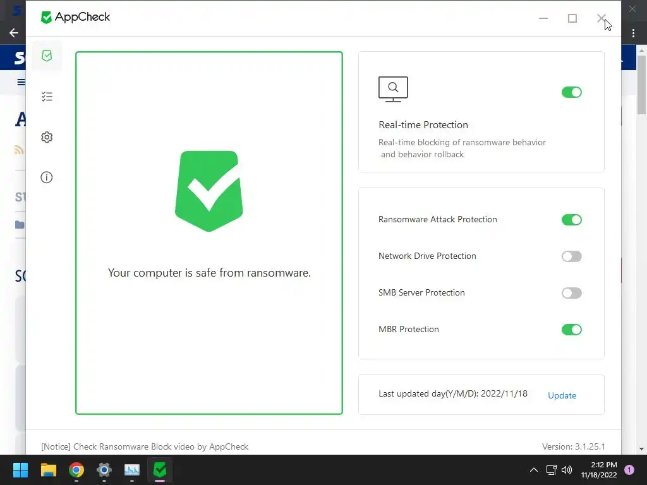Maximize the AppCheck window
This screenshot has width=647, height=485.
(572, 18)
